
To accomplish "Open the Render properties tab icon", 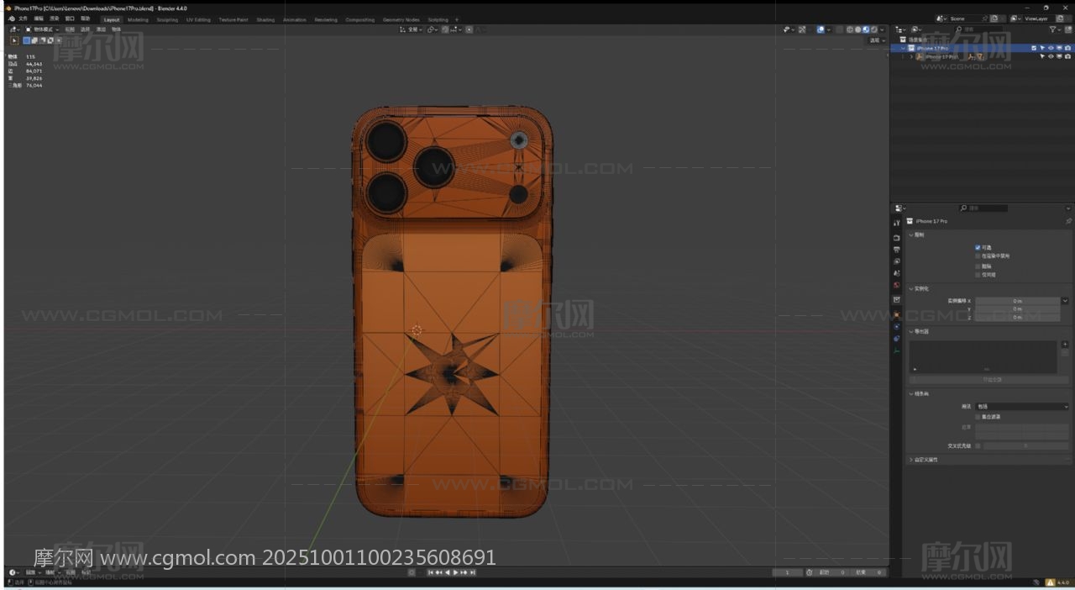I will pyautogui.click(x=896, y=238).
